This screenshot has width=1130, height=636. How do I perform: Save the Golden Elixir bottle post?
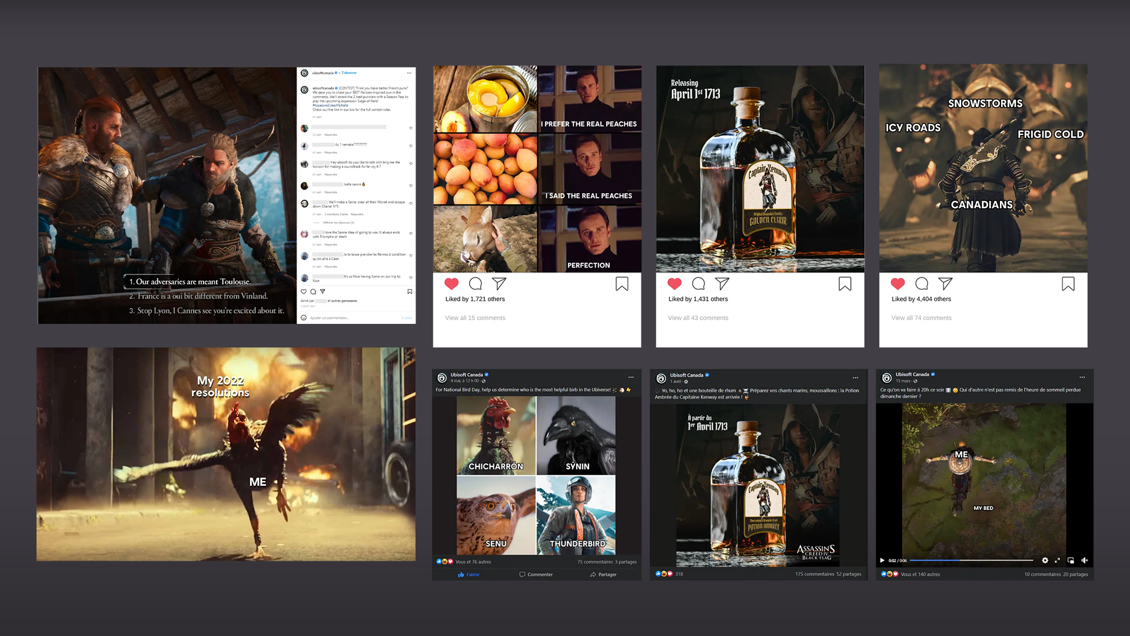click(x=845, y=284)
